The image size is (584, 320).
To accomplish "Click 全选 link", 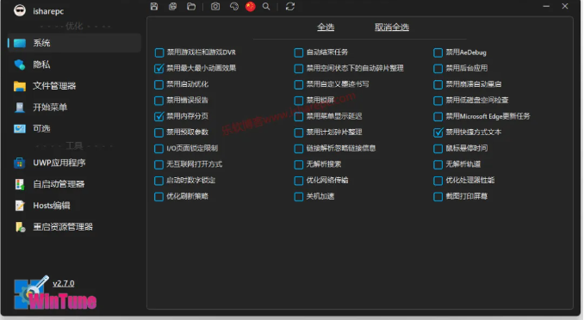I will (x=326, y=28).
